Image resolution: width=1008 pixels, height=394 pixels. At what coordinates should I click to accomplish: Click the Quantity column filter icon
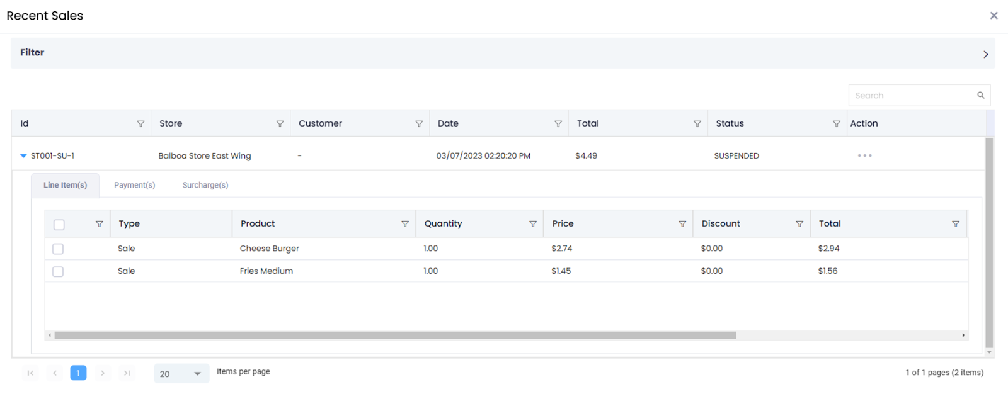tap(533, 224)
